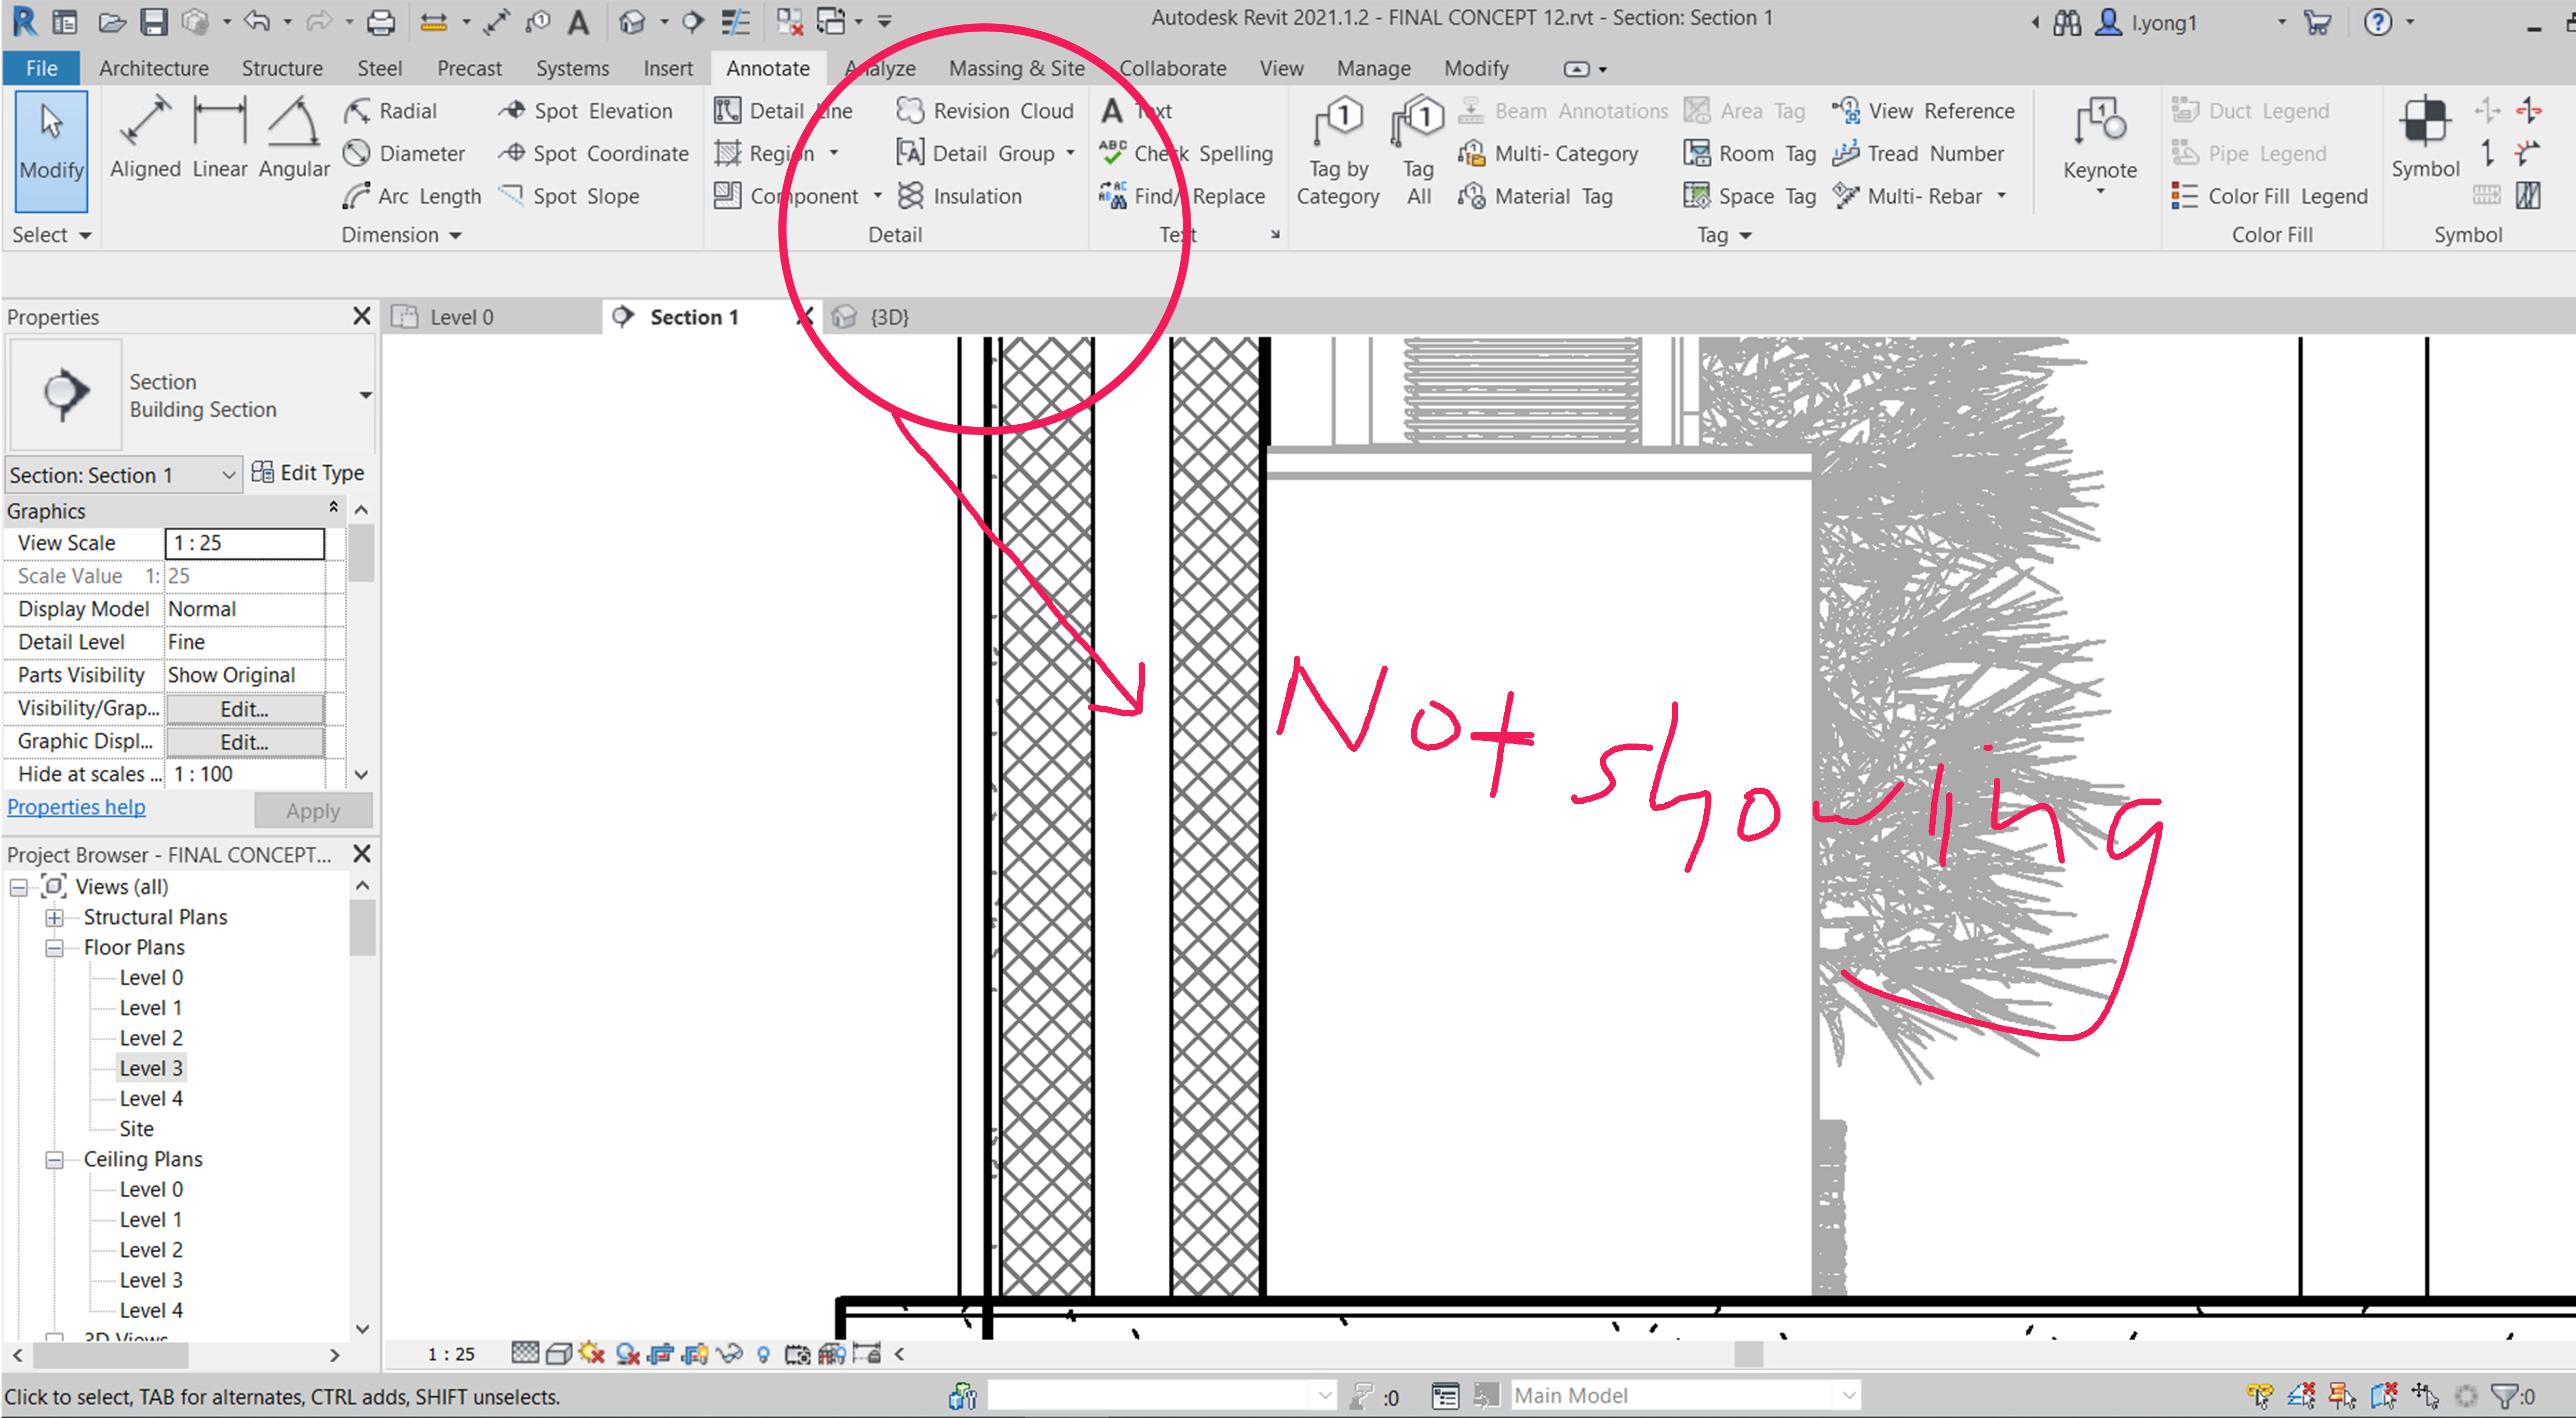Viewport: 2576px width, 1418px height.
Task: Click Temporary Hide/Isolate glasses icon
Action: point(730,1354)
